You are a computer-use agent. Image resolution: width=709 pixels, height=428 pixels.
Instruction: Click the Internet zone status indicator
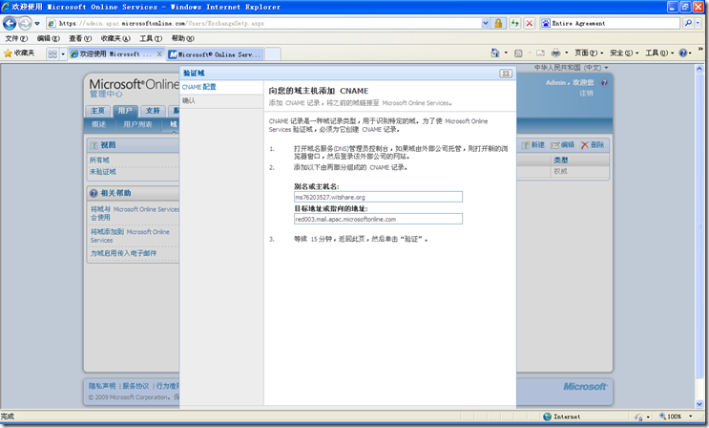coord(562,417)
